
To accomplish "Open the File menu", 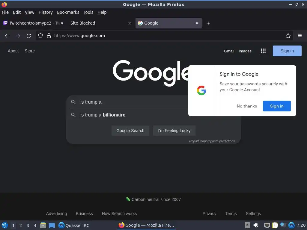I will [x=5, y=12].
